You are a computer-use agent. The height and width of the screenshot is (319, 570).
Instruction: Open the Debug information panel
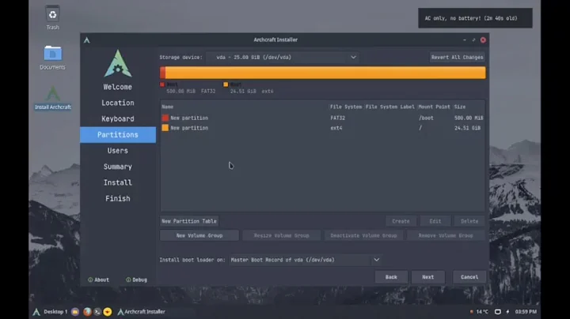point(136,280)
